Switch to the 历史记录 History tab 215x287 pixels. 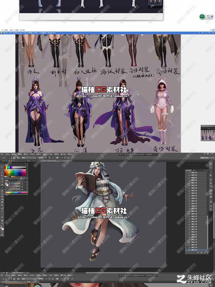pos(188,170)
